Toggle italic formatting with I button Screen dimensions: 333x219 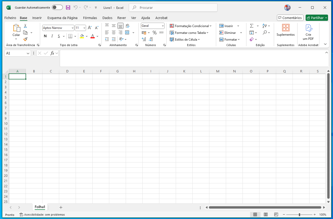point(52,36)
